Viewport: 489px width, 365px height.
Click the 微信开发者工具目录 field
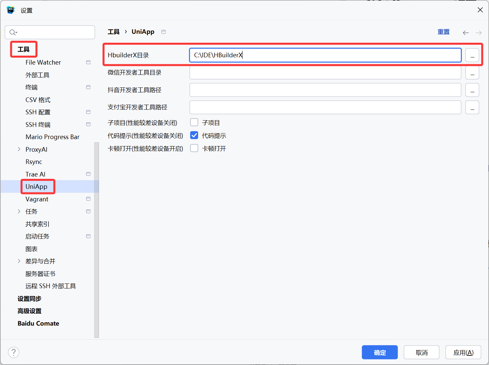point(325,73)
